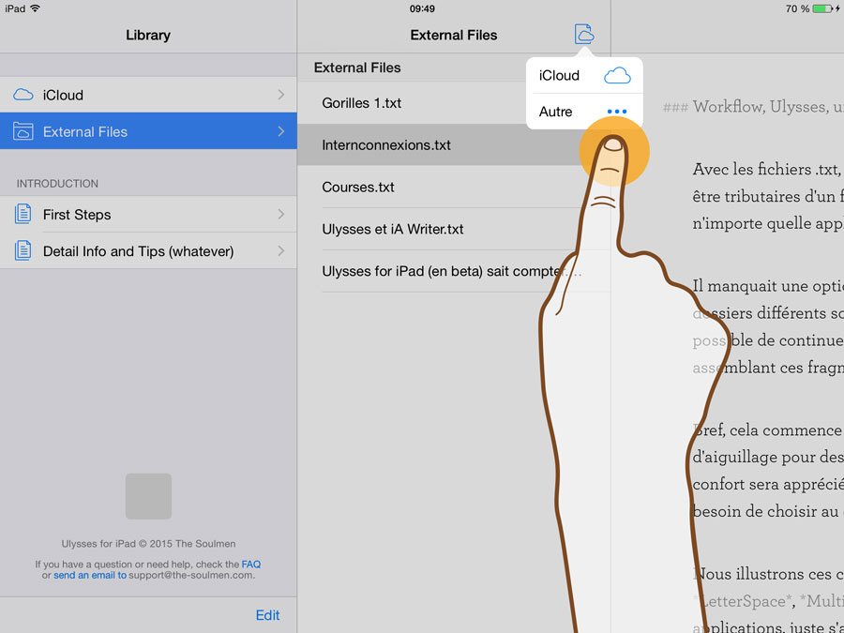Click the paragraph starting Avec les fichiers .txt

(x=768, y=197)
